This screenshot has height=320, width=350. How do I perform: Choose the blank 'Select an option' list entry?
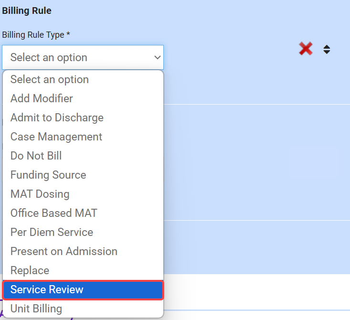pyautogui.click(x=50, y=79)
